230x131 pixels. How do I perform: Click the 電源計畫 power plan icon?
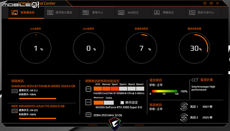coord(195,80)
